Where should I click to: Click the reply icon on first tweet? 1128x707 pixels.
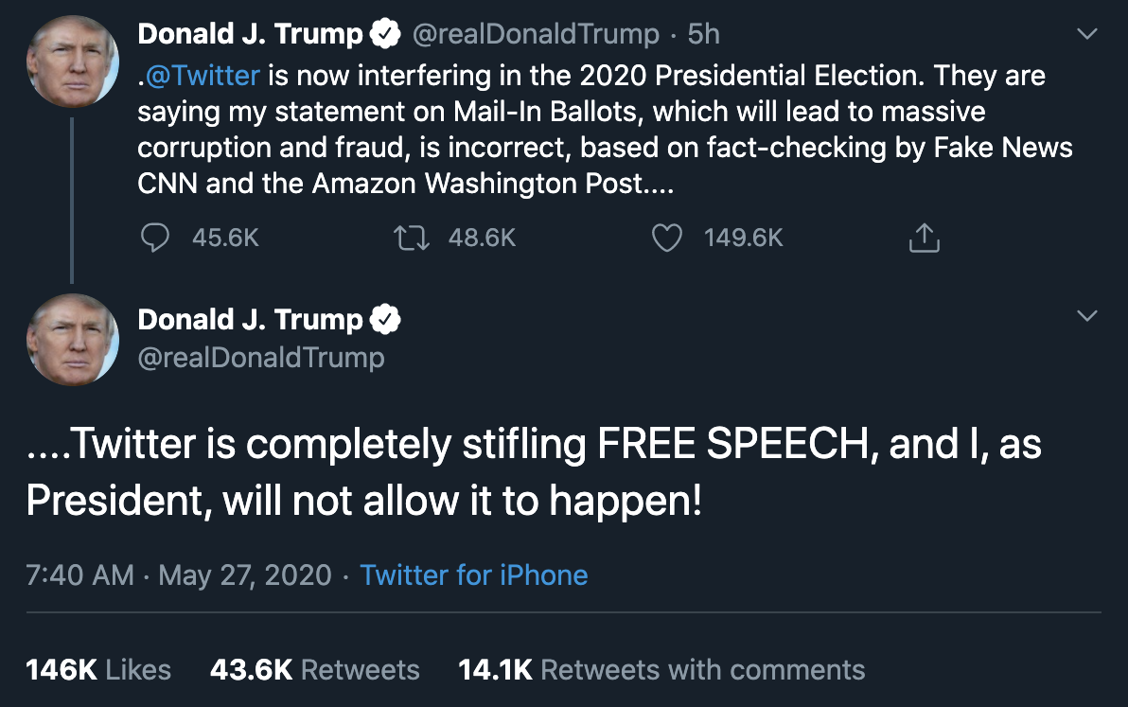coord(153,238)
